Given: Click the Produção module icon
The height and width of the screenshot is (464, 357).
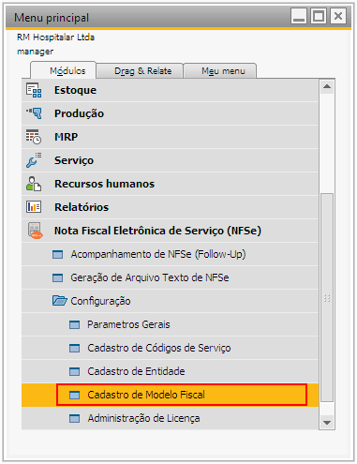Looking at the screenshot, I should (x=34, y=113).
